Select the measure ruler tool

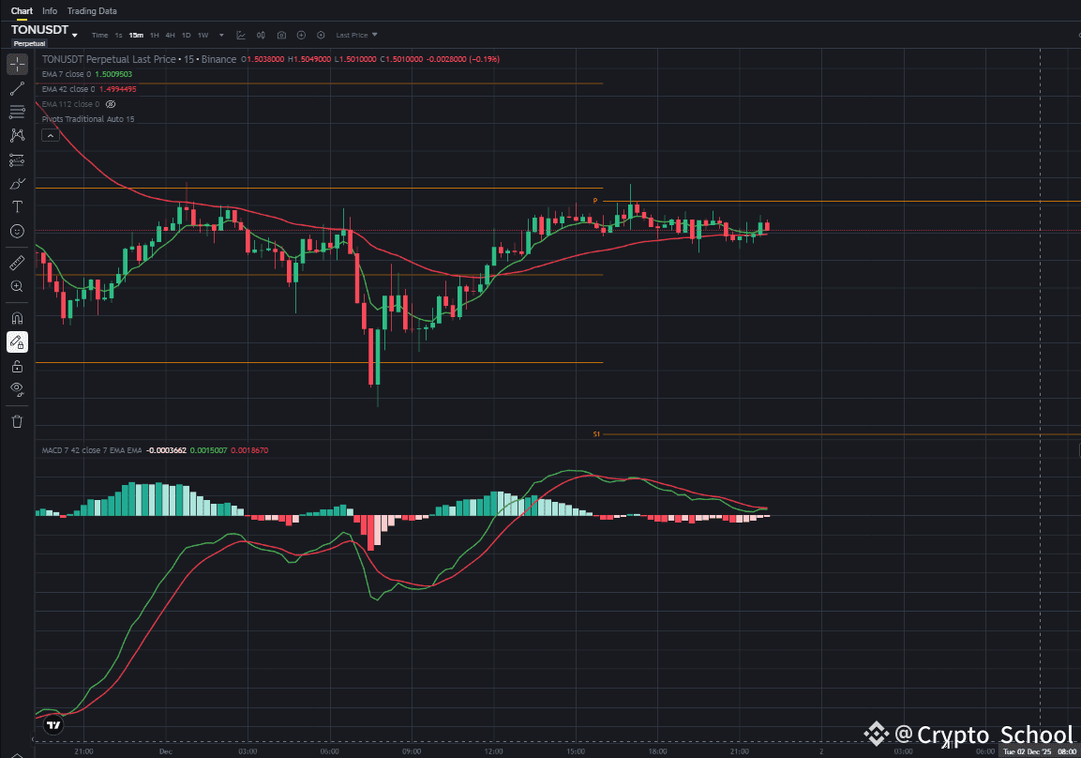[16, 262]
